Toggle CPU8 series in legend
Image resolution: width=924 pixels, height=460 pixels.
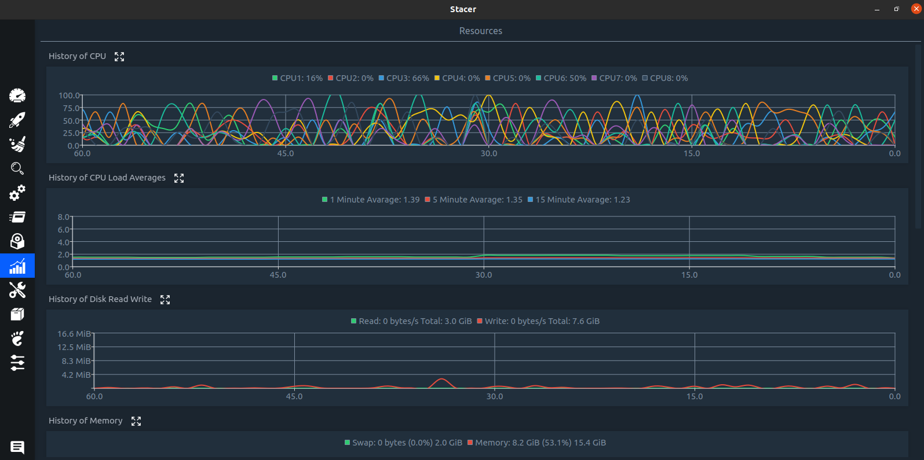[x=665, y=78]
